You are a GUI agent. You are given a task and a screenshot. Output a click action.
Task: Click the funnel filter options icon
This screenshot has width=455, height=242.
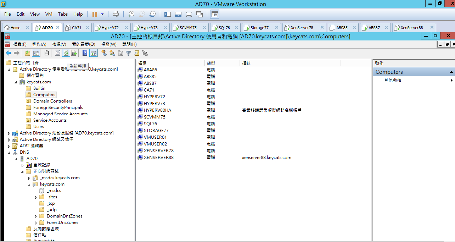click(128, 53)
